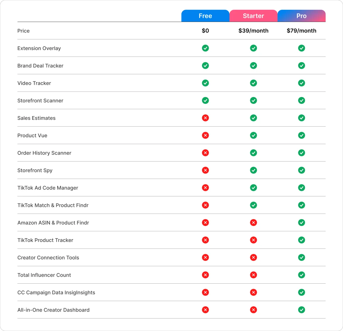Click the Video Tracker feature label
Image resolution: width=343 pixels, height=331 pixels.
click(34, 83)
